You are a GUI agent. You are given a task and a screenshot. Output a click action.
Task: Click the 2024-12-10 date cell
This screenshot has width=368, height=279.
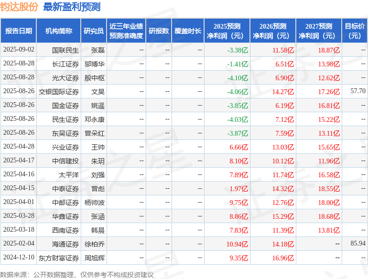(19, 257)
